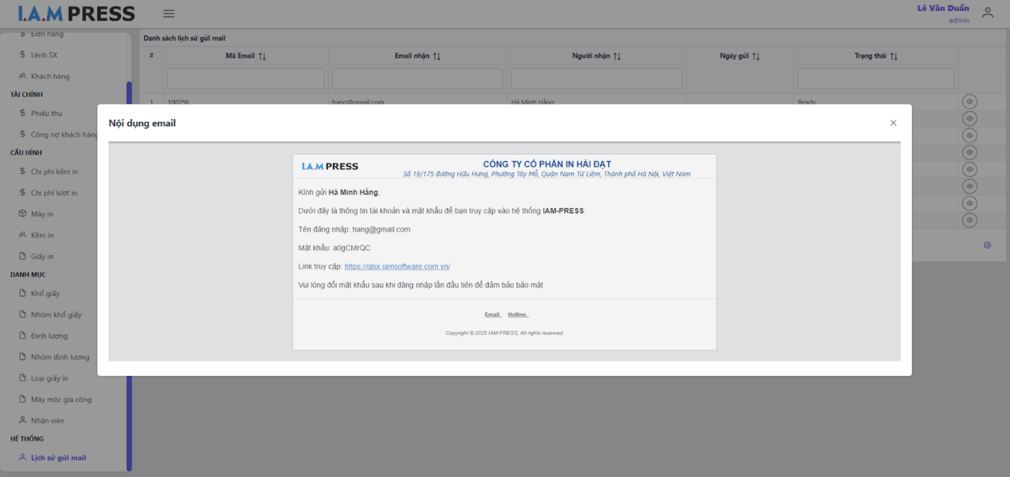Sort by Ngày gửi column arrows

756,56
